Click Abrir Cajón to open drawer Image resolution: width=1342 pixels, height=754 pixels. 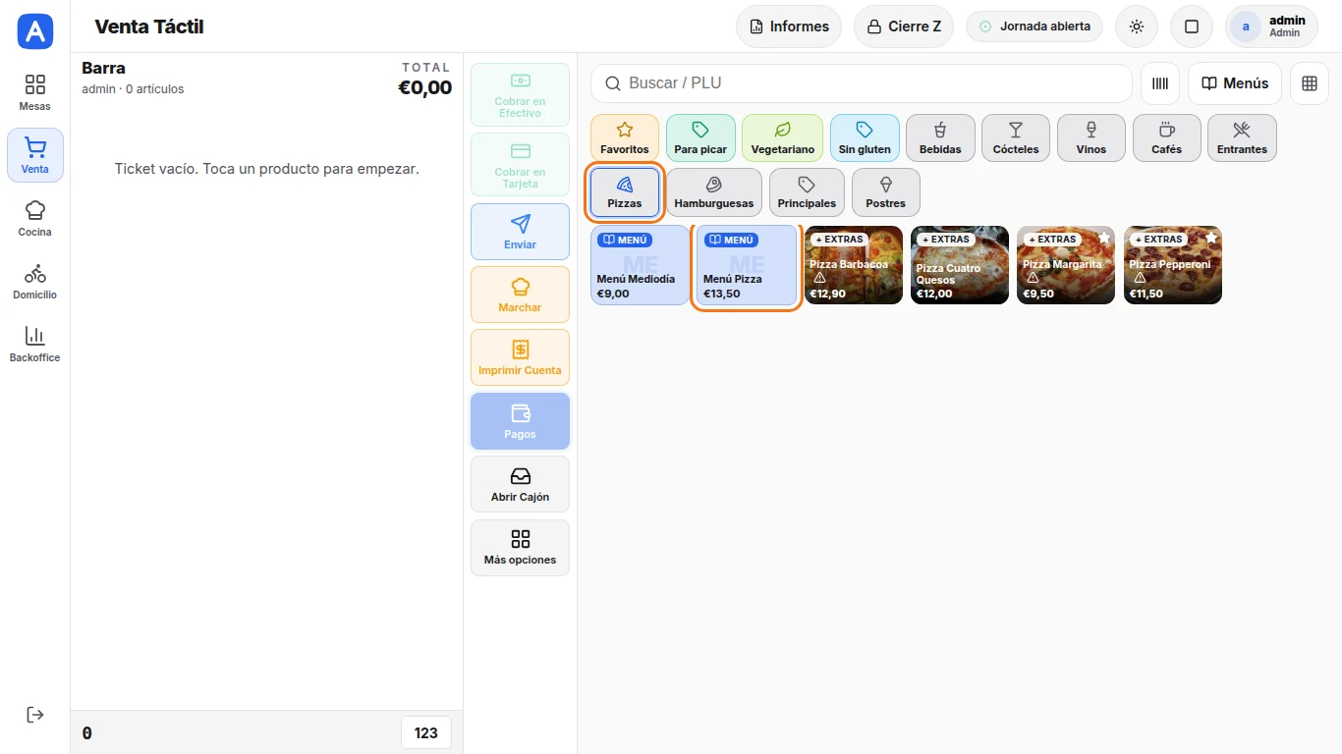520,484
